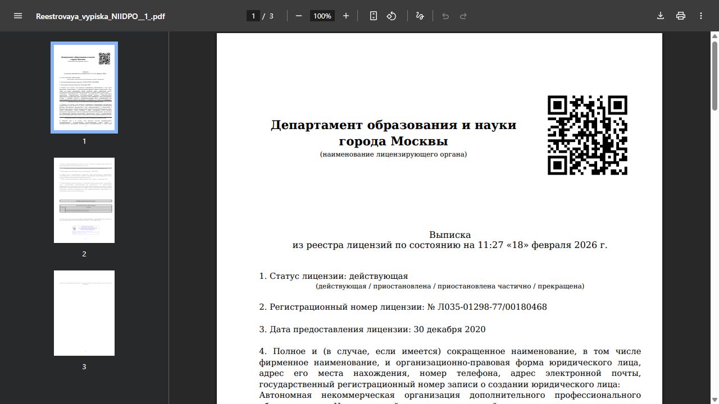The height and width of the screenshot is (404, 719).
Task: Click the date '30 декабря 2020'
Action: click(x=449, y=329)
